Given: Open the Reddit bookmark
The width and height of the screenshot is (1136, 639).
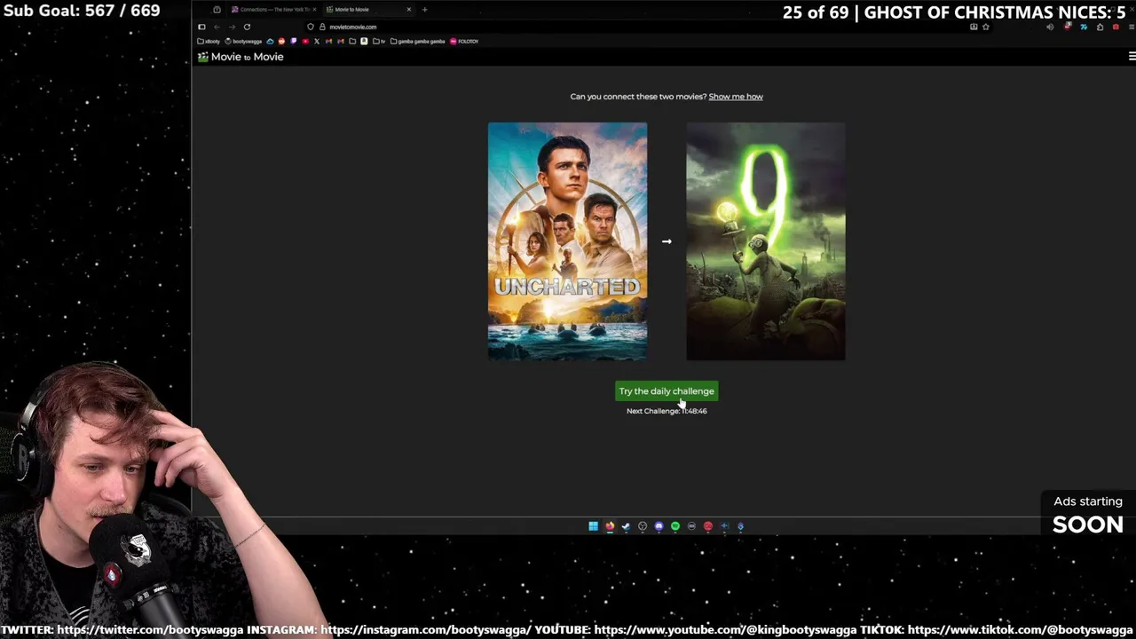Looking at the screenshot, I should [281, 42].
